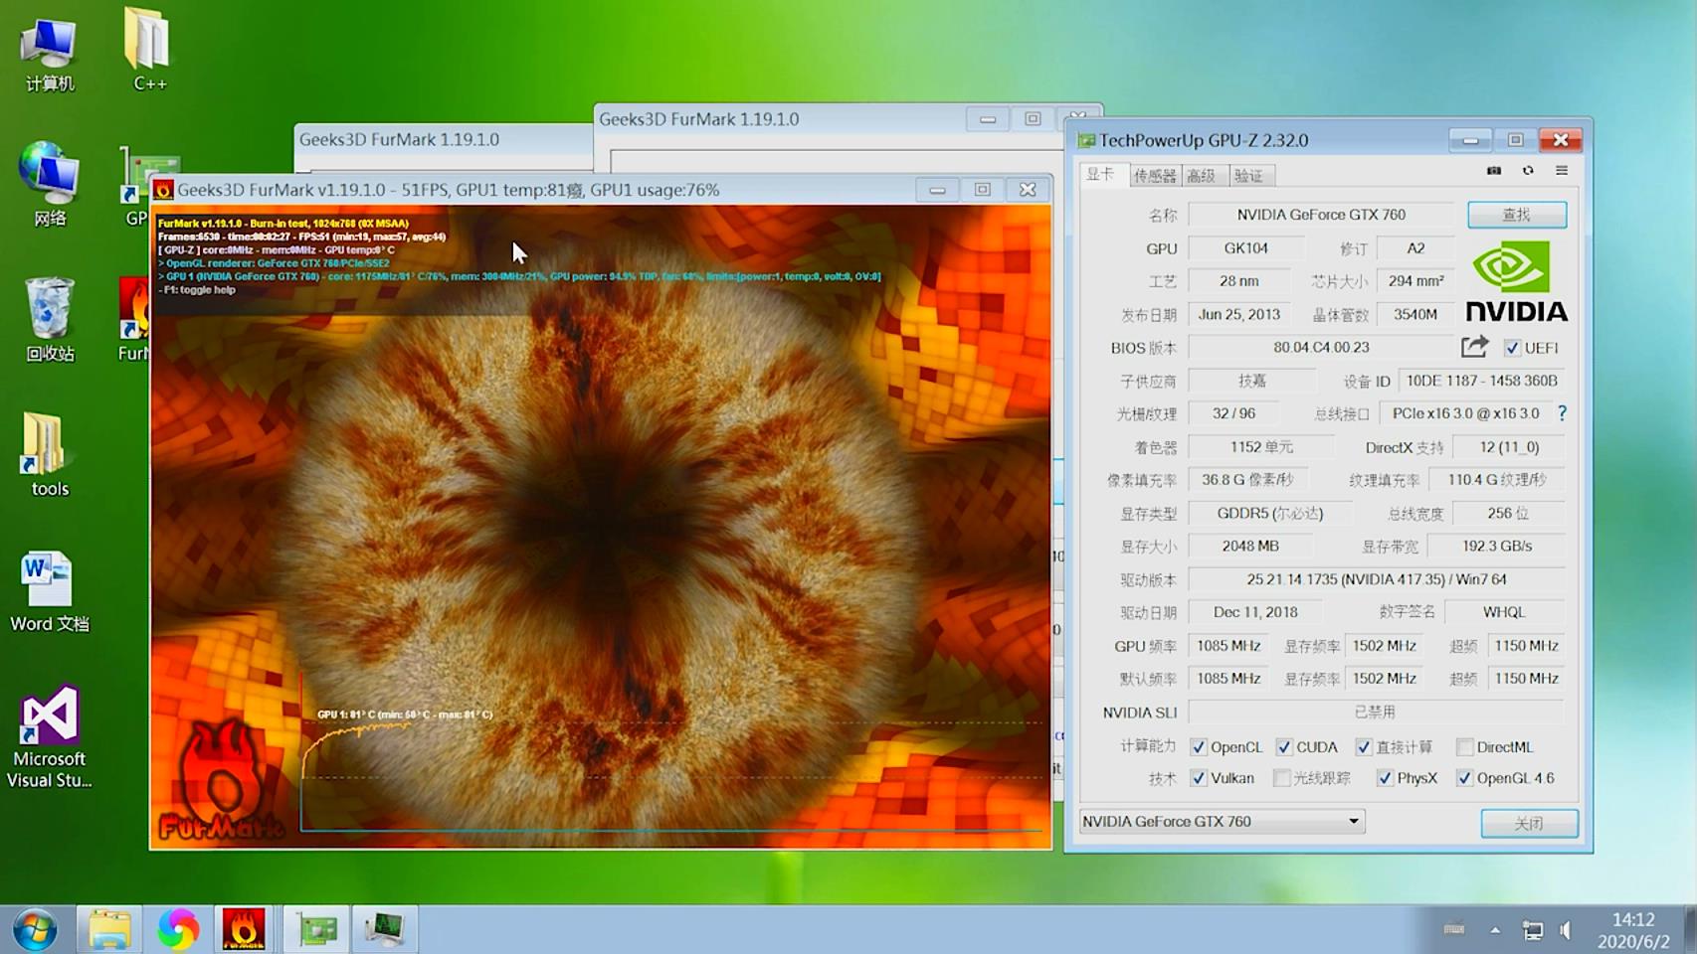Open the GPU-Z hamburger menu

coord(1562,171)
